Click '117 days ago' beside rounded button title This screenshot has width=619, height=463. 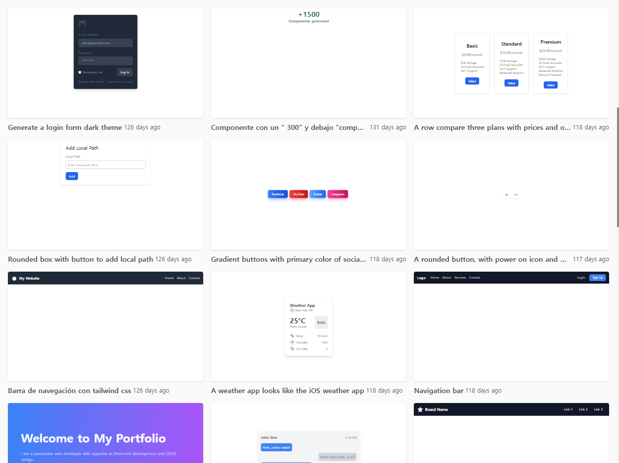(591, 259)
